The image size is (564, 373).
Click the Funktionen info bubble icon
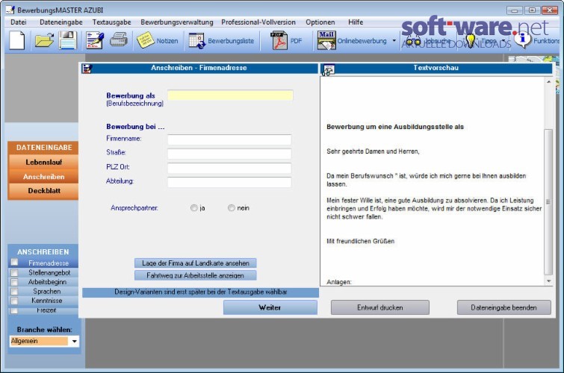pyautogui.click(x=523, y=40)
